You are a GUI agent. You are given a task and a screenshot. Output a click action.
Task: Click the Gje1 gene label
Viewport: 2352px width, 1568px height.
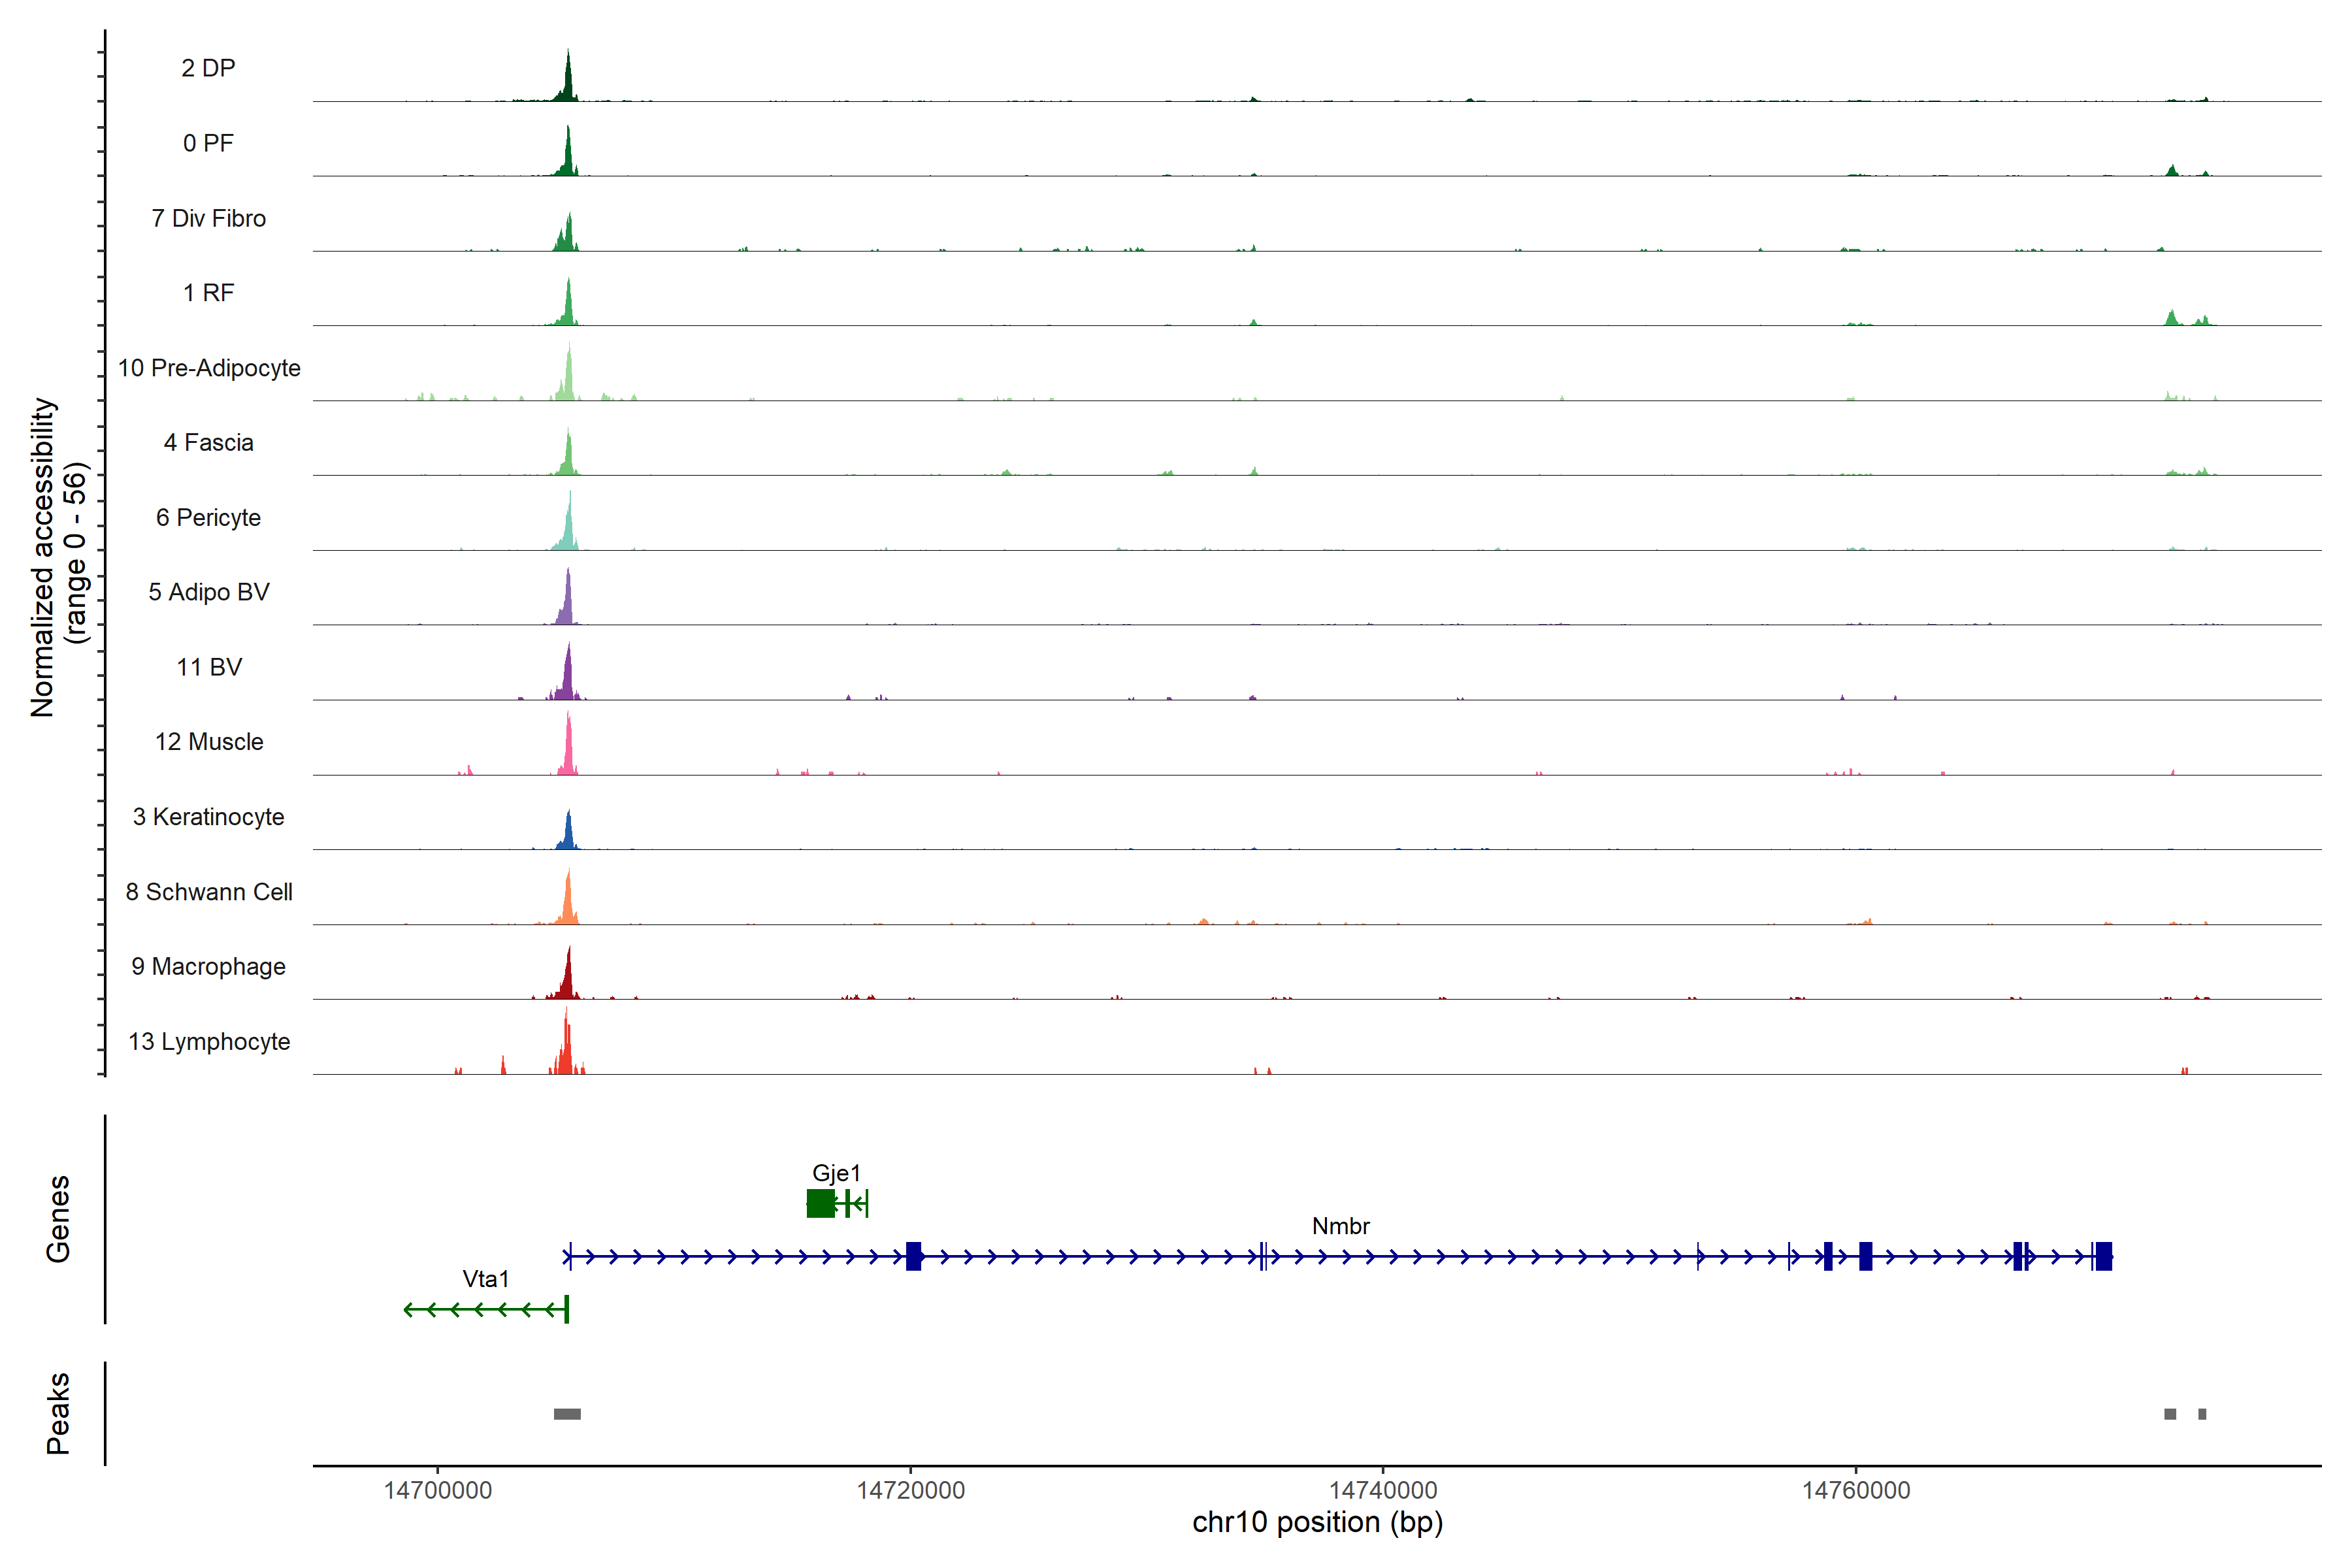tap(836, 1173)
